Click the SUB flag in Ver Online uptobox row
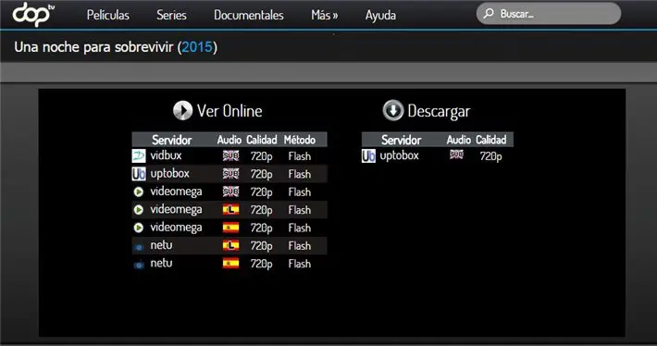The height and width of the screenshot is (346, 657). [230, 173]
